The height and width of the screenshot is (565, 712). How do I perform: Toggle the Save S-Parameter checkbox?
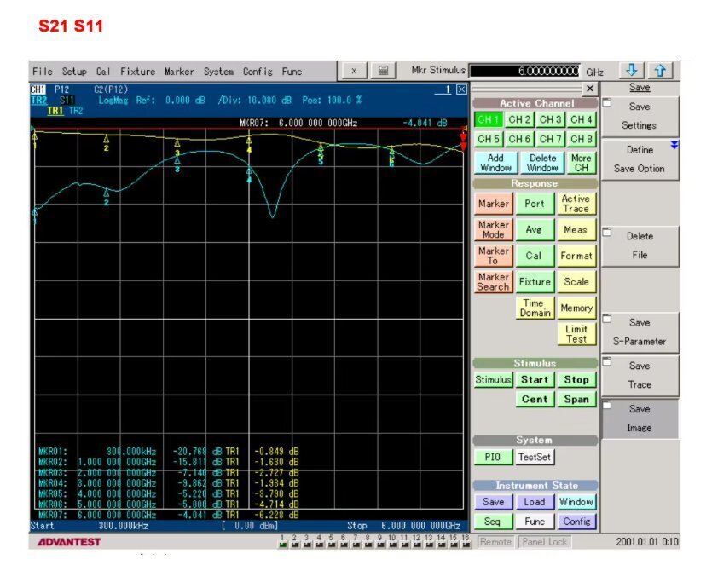click(x=607, y=318)
